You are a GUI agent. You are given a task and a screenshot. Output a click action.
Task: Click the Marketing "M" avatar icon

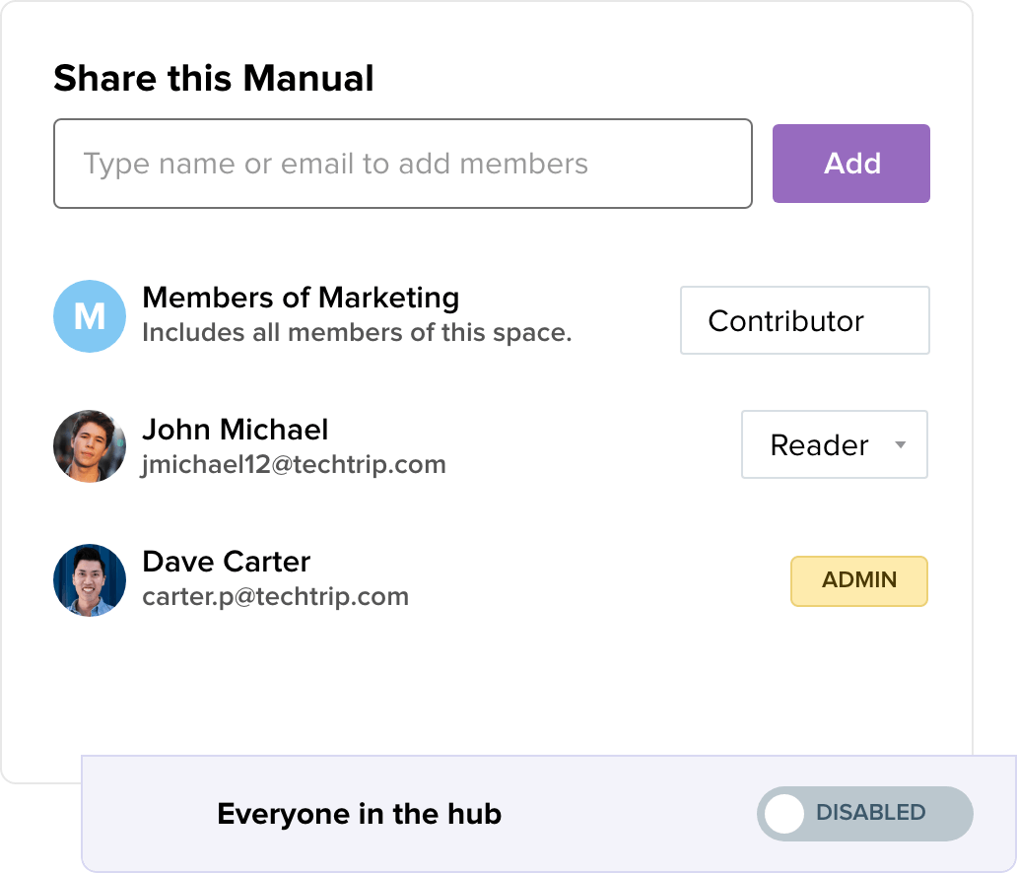90,316
